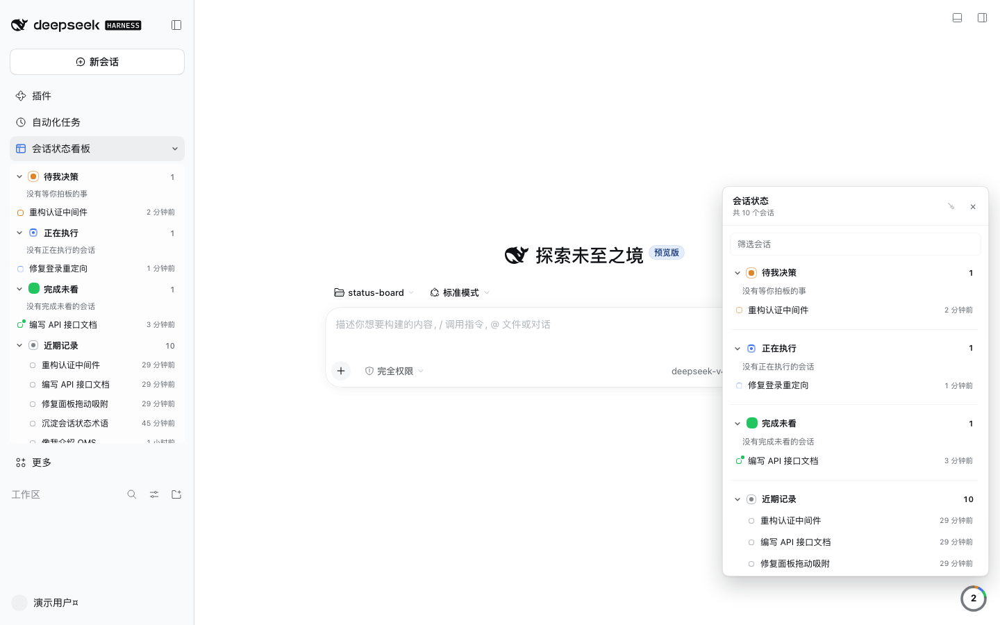The height and width of the screenshot is (625, 1000).
Task: Open 修复登录重定向 session in the sidebar
Action: [97, 268]
